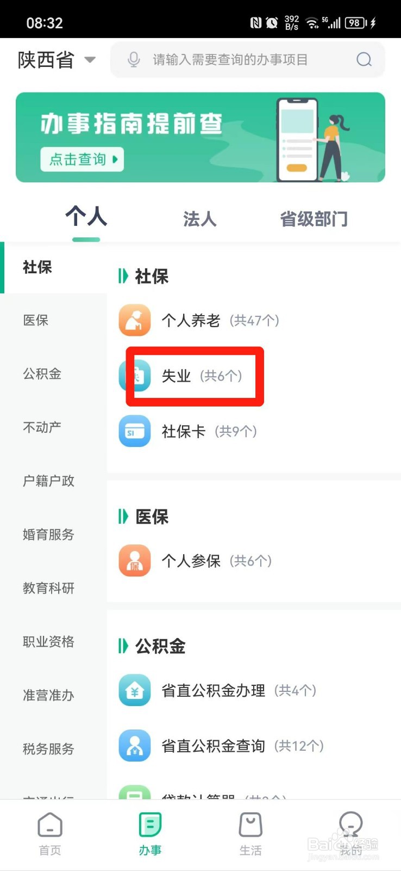Open the 省直公积金办理 house icon
The height and width of the screenshot is (871, 401).
(135, 690)
